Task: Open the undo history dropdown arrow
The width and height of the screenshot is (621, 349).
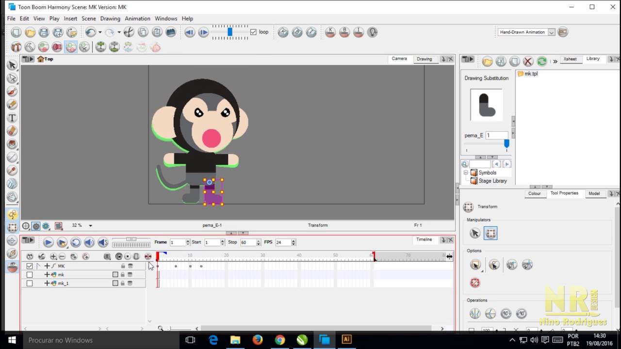Action: pyautogui.click(x=100, y=32)
